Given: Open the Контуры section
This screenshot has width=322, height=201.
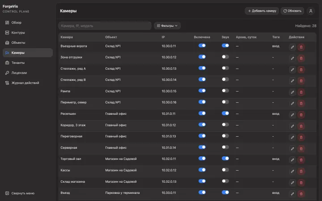Looking at the screenshot, I should 28,33.
